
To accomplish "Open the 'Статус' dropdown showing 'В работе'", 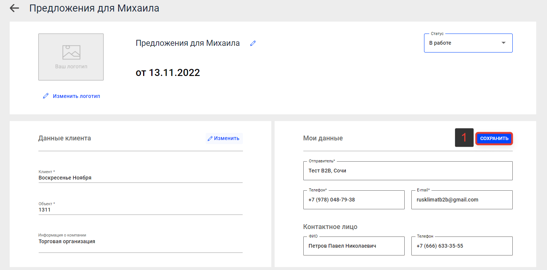I will click(468, 43).
